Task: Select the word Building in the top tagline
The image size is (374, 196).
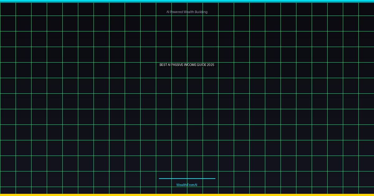Action: tap(201, 12)
